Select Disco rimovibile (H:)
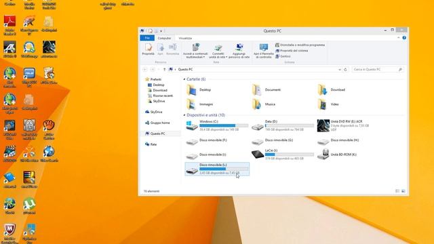 pos(338,141)
